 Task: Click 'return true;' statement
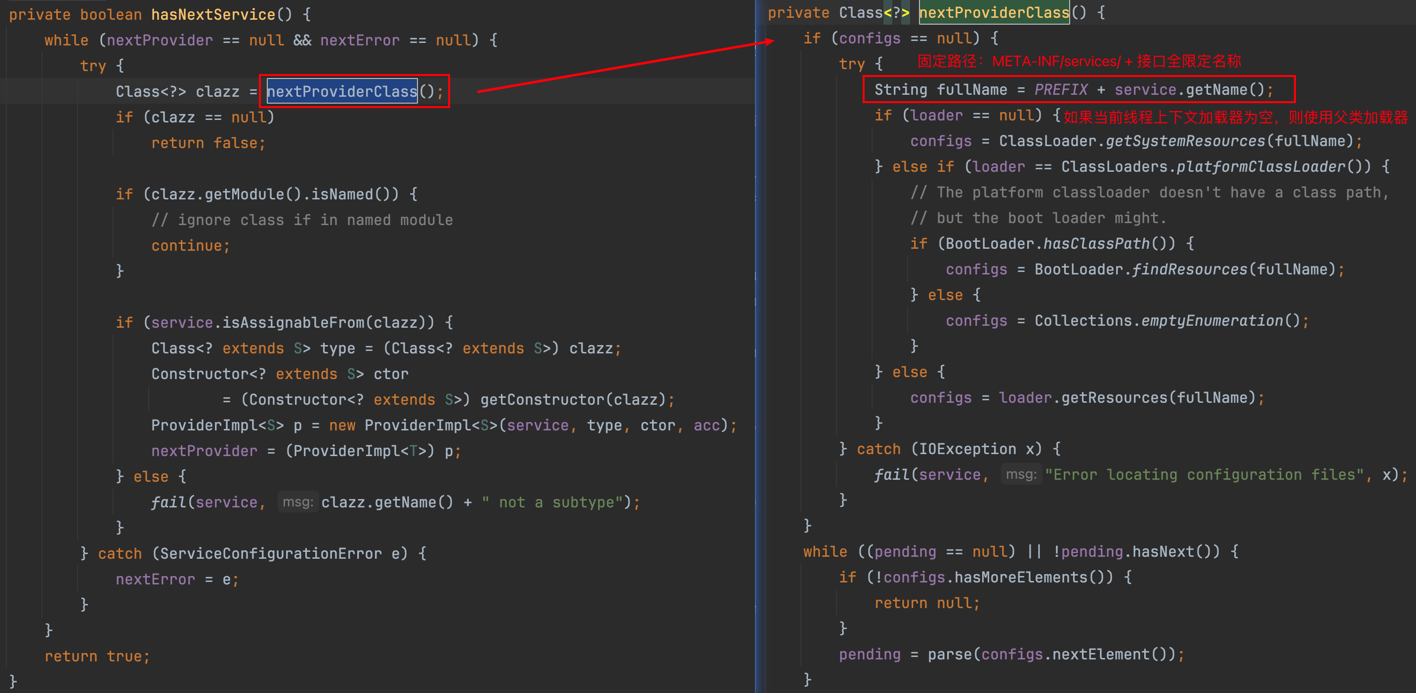[97, 655]
